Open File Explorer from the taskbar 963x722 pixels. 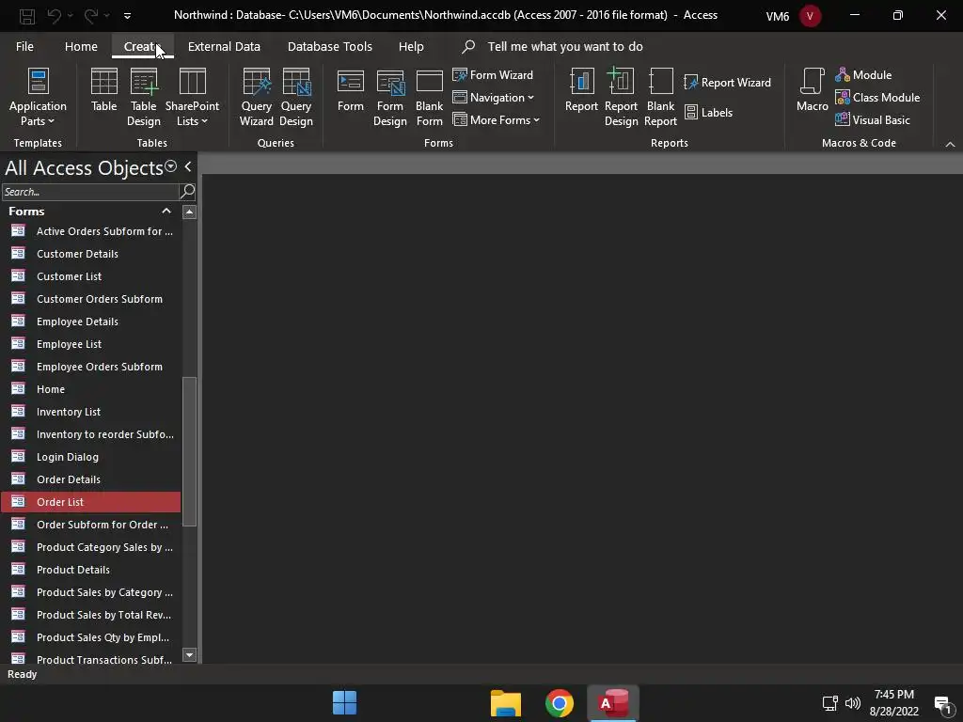point(505,703)
